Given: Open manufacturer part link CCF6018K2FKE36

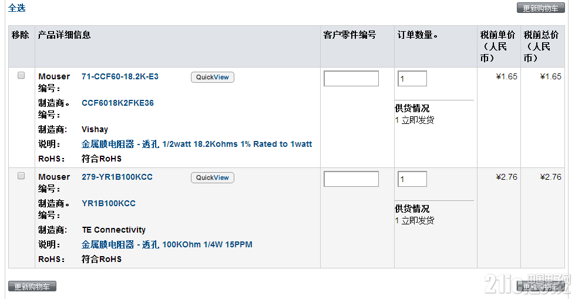Looking at the screenshot, I should [117, 103].
